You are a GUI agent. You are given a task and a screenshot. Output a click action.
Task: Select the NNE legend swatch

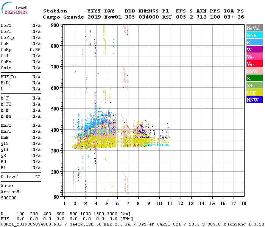[x=254, y=35]
